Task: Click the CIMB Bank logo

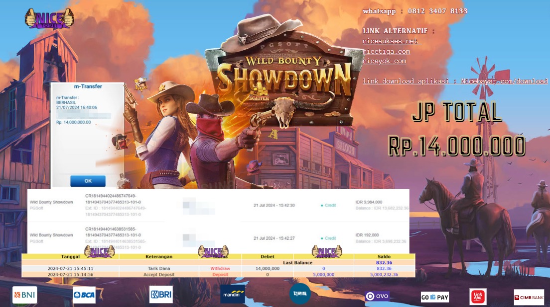Action: (529, 297)
